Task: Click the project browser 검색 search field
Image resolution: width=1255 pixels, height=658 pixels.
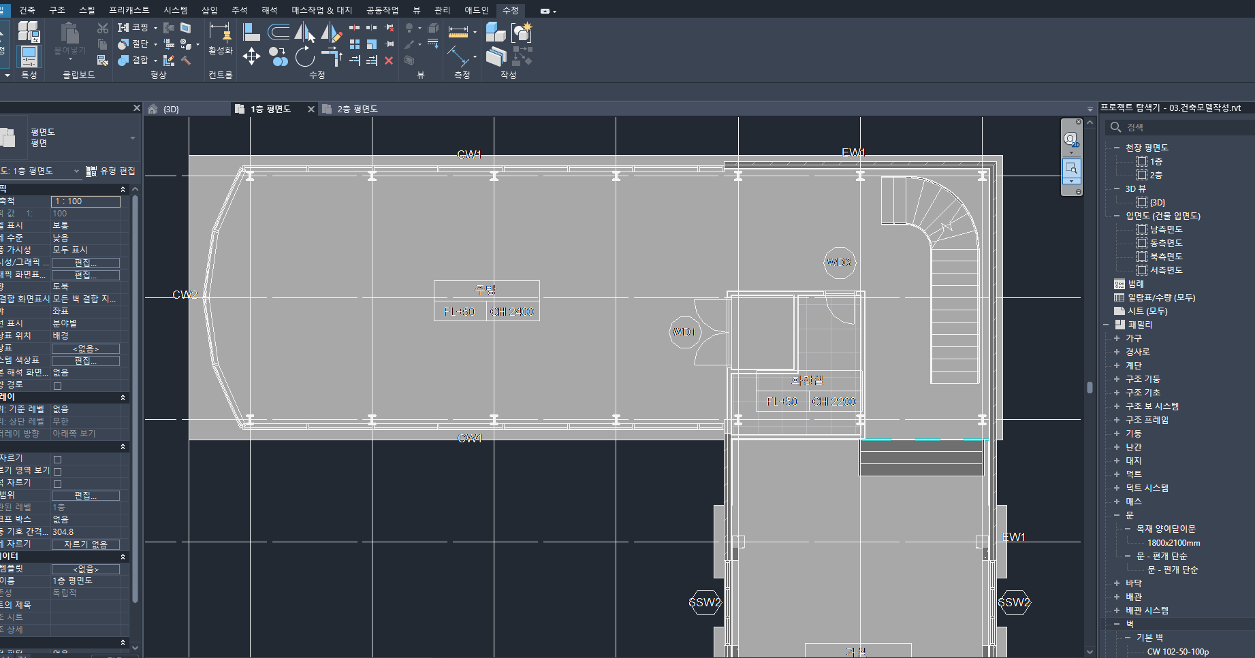Action: pyautogui.click(x=1185, y=127)
